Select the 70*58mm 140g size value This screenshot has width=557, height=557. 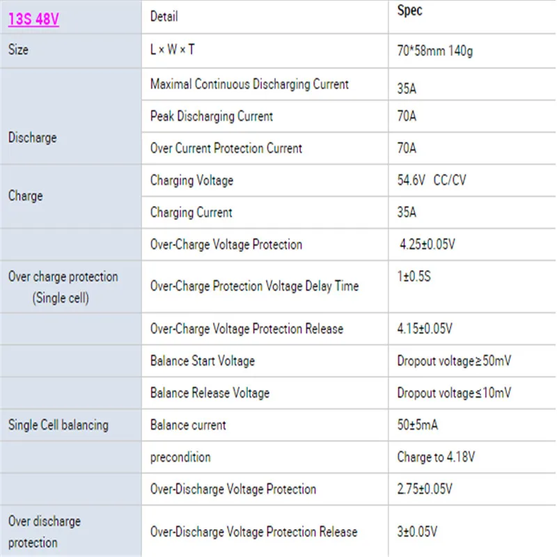tap(434, 51)
